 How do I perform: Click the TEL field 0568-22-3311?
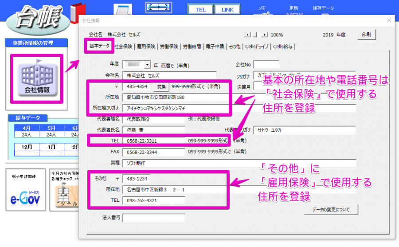tap(154, 141)
